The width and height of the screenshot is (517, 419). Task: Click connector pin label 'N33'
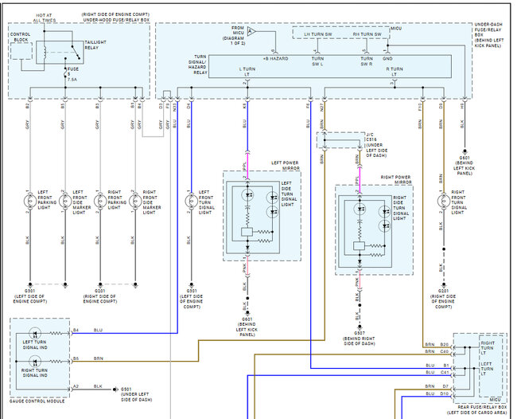click(175, 106)
